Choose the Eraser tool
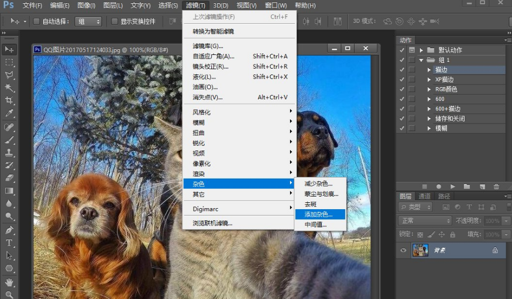 9,178
